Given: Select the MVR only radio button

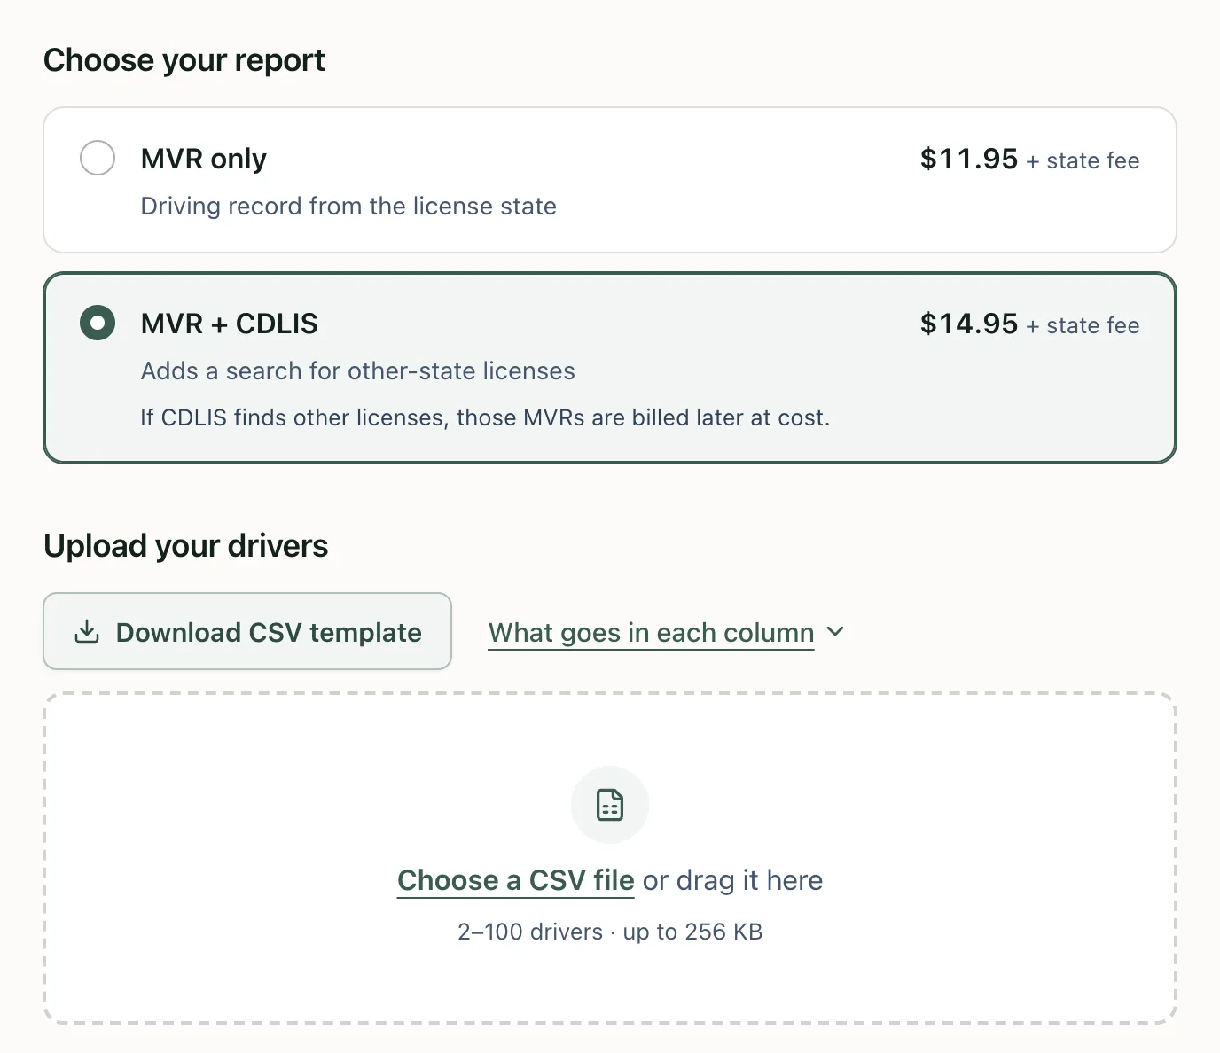Looking at the screenshot, I should coord(98,158).
